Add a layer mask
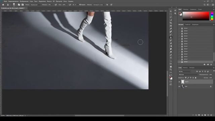The height and width of the screenshot is (121, 215). click(199, 115)
